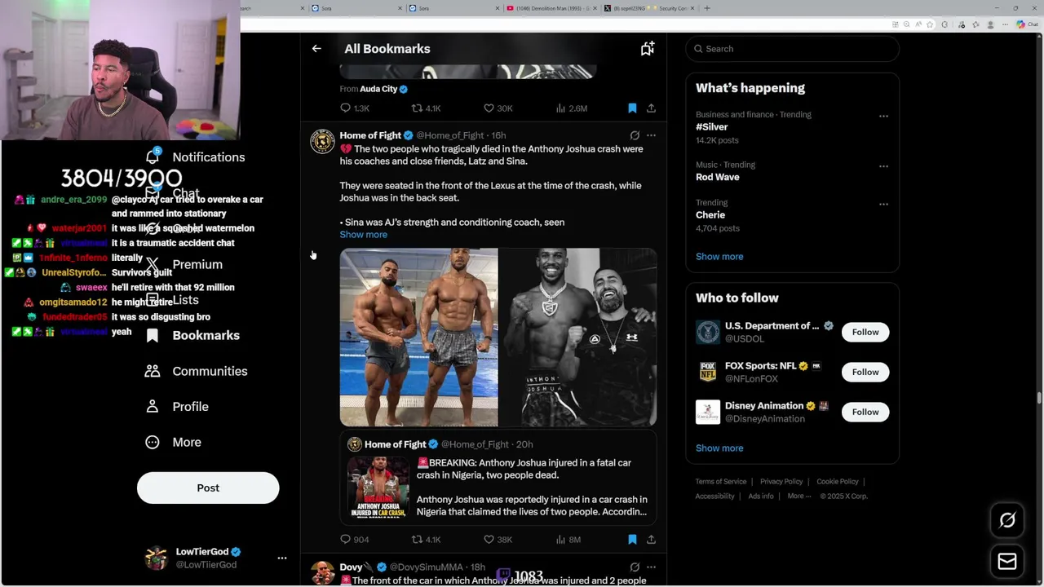Open the black-and-white photo on right

point(577,338)
